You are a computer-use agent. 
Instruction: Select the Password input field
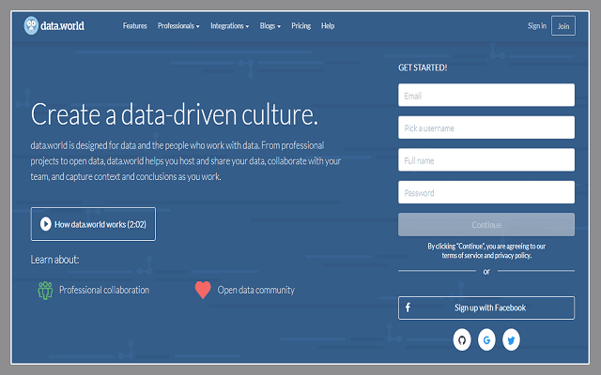(x=485, y=192)
